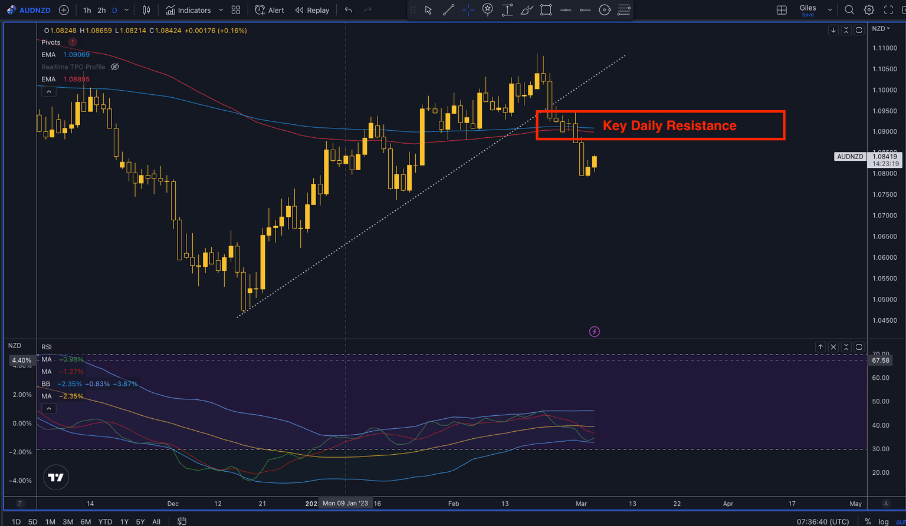Viewport: 906px width, 526px height.
Task: Open the Mon 09 Jan '23 date marker
Action: coord(345,503)
